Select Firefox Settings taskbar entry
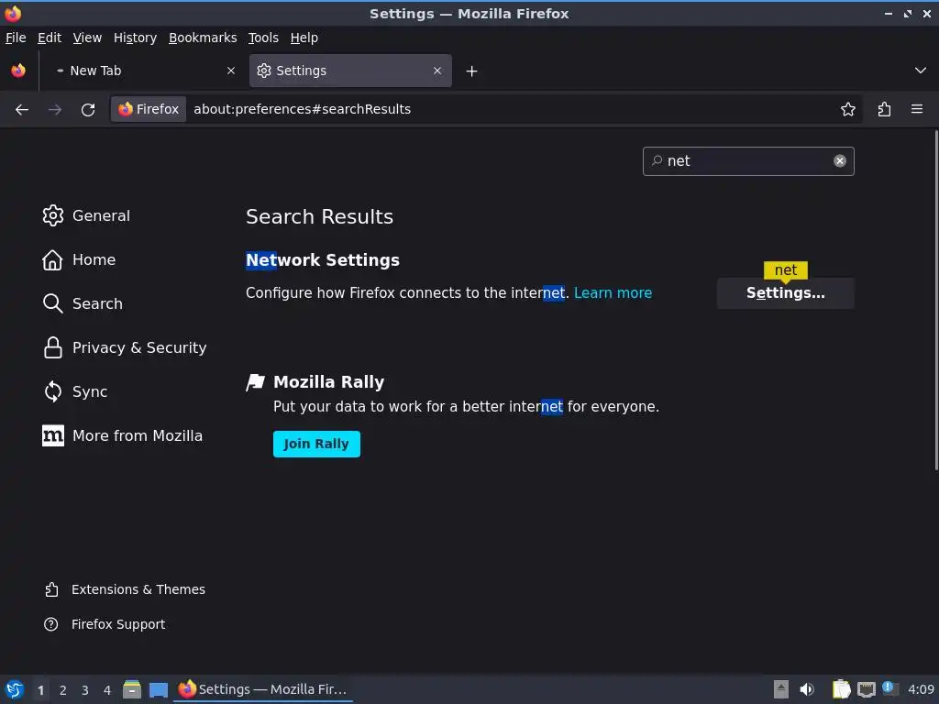This screenshot has height=704, width=939. (x=263, y=689)
